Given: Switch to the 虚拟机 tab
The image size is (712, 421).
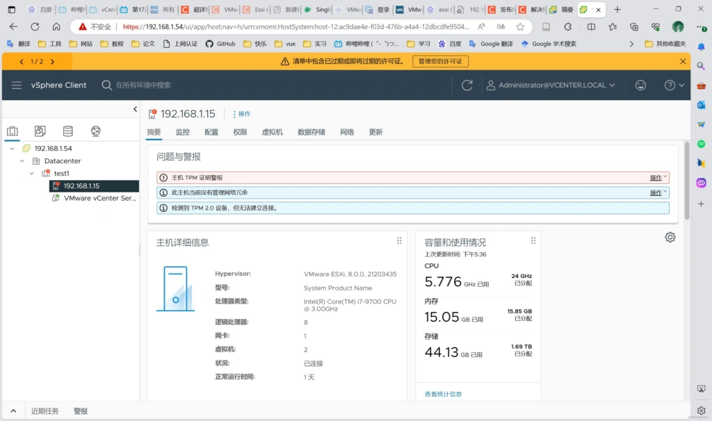Looking at the screenshot, I should coord(272,132).
